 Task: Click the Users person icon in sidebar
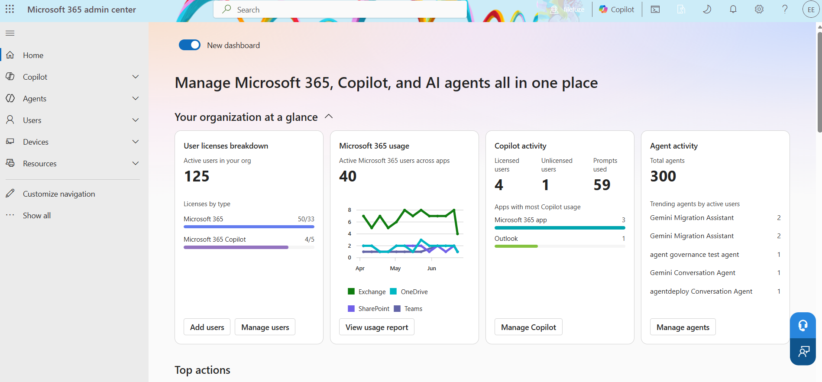tap(10, 120)
